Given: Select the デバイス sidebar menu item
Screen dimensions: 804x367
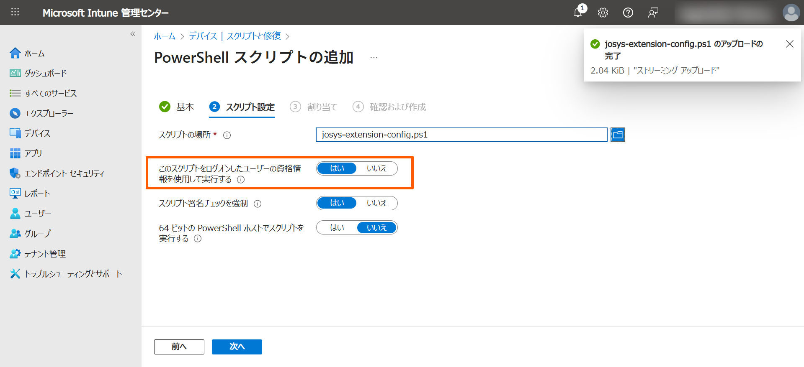Looking at the screenshot, I should tap(37, 133).
